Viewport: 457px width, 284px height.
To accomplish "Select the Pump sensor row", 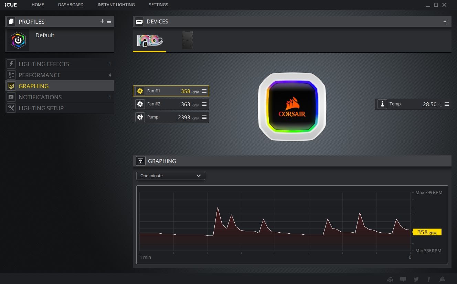I will pos(171,117).
